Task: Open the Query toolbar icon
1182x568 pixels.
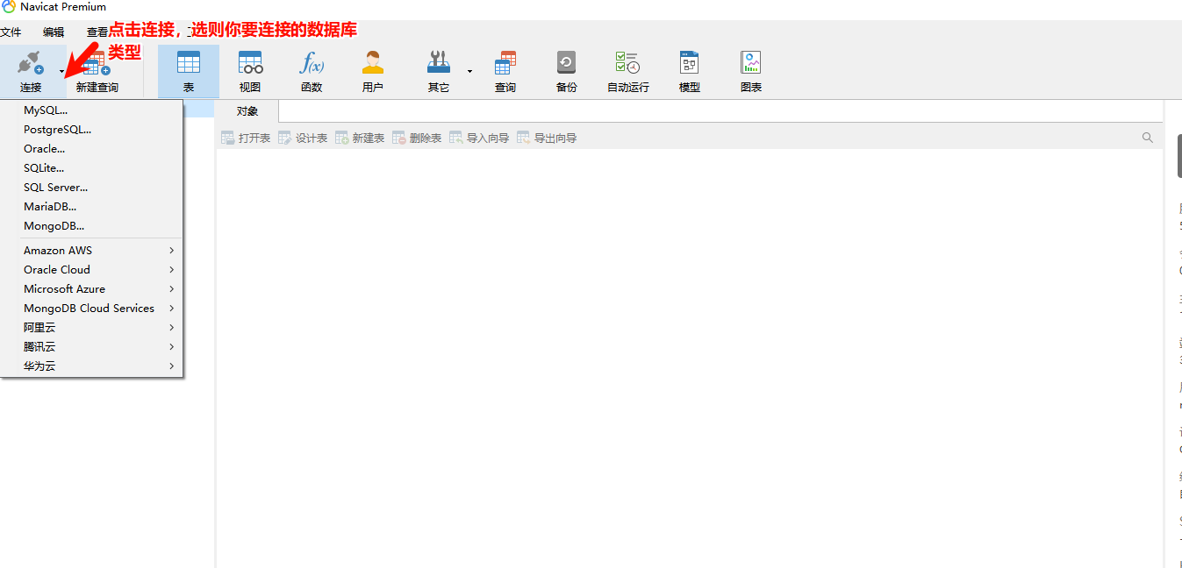Action: tap(505, 63)
